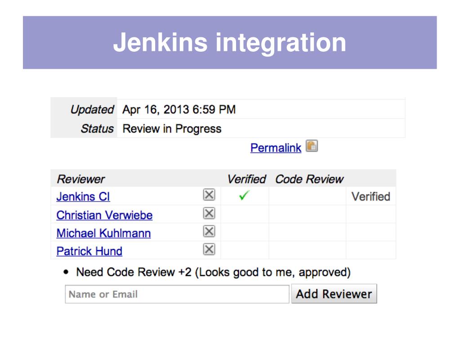Select the updated date Apr 16, 2013 6:59 PM
Viewport: 460px width, 345px height.
pyautogui.click(x=179, y=109)
